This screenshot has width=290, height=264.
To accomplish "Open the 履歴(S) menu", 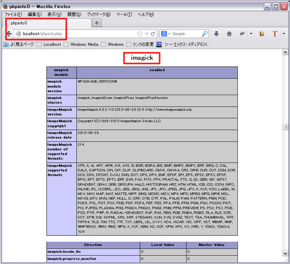I will tap(74, 15).
